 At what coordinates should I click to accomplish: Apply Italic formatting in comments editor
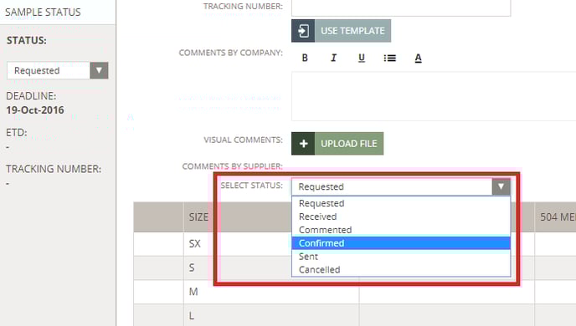pos(333,58)
